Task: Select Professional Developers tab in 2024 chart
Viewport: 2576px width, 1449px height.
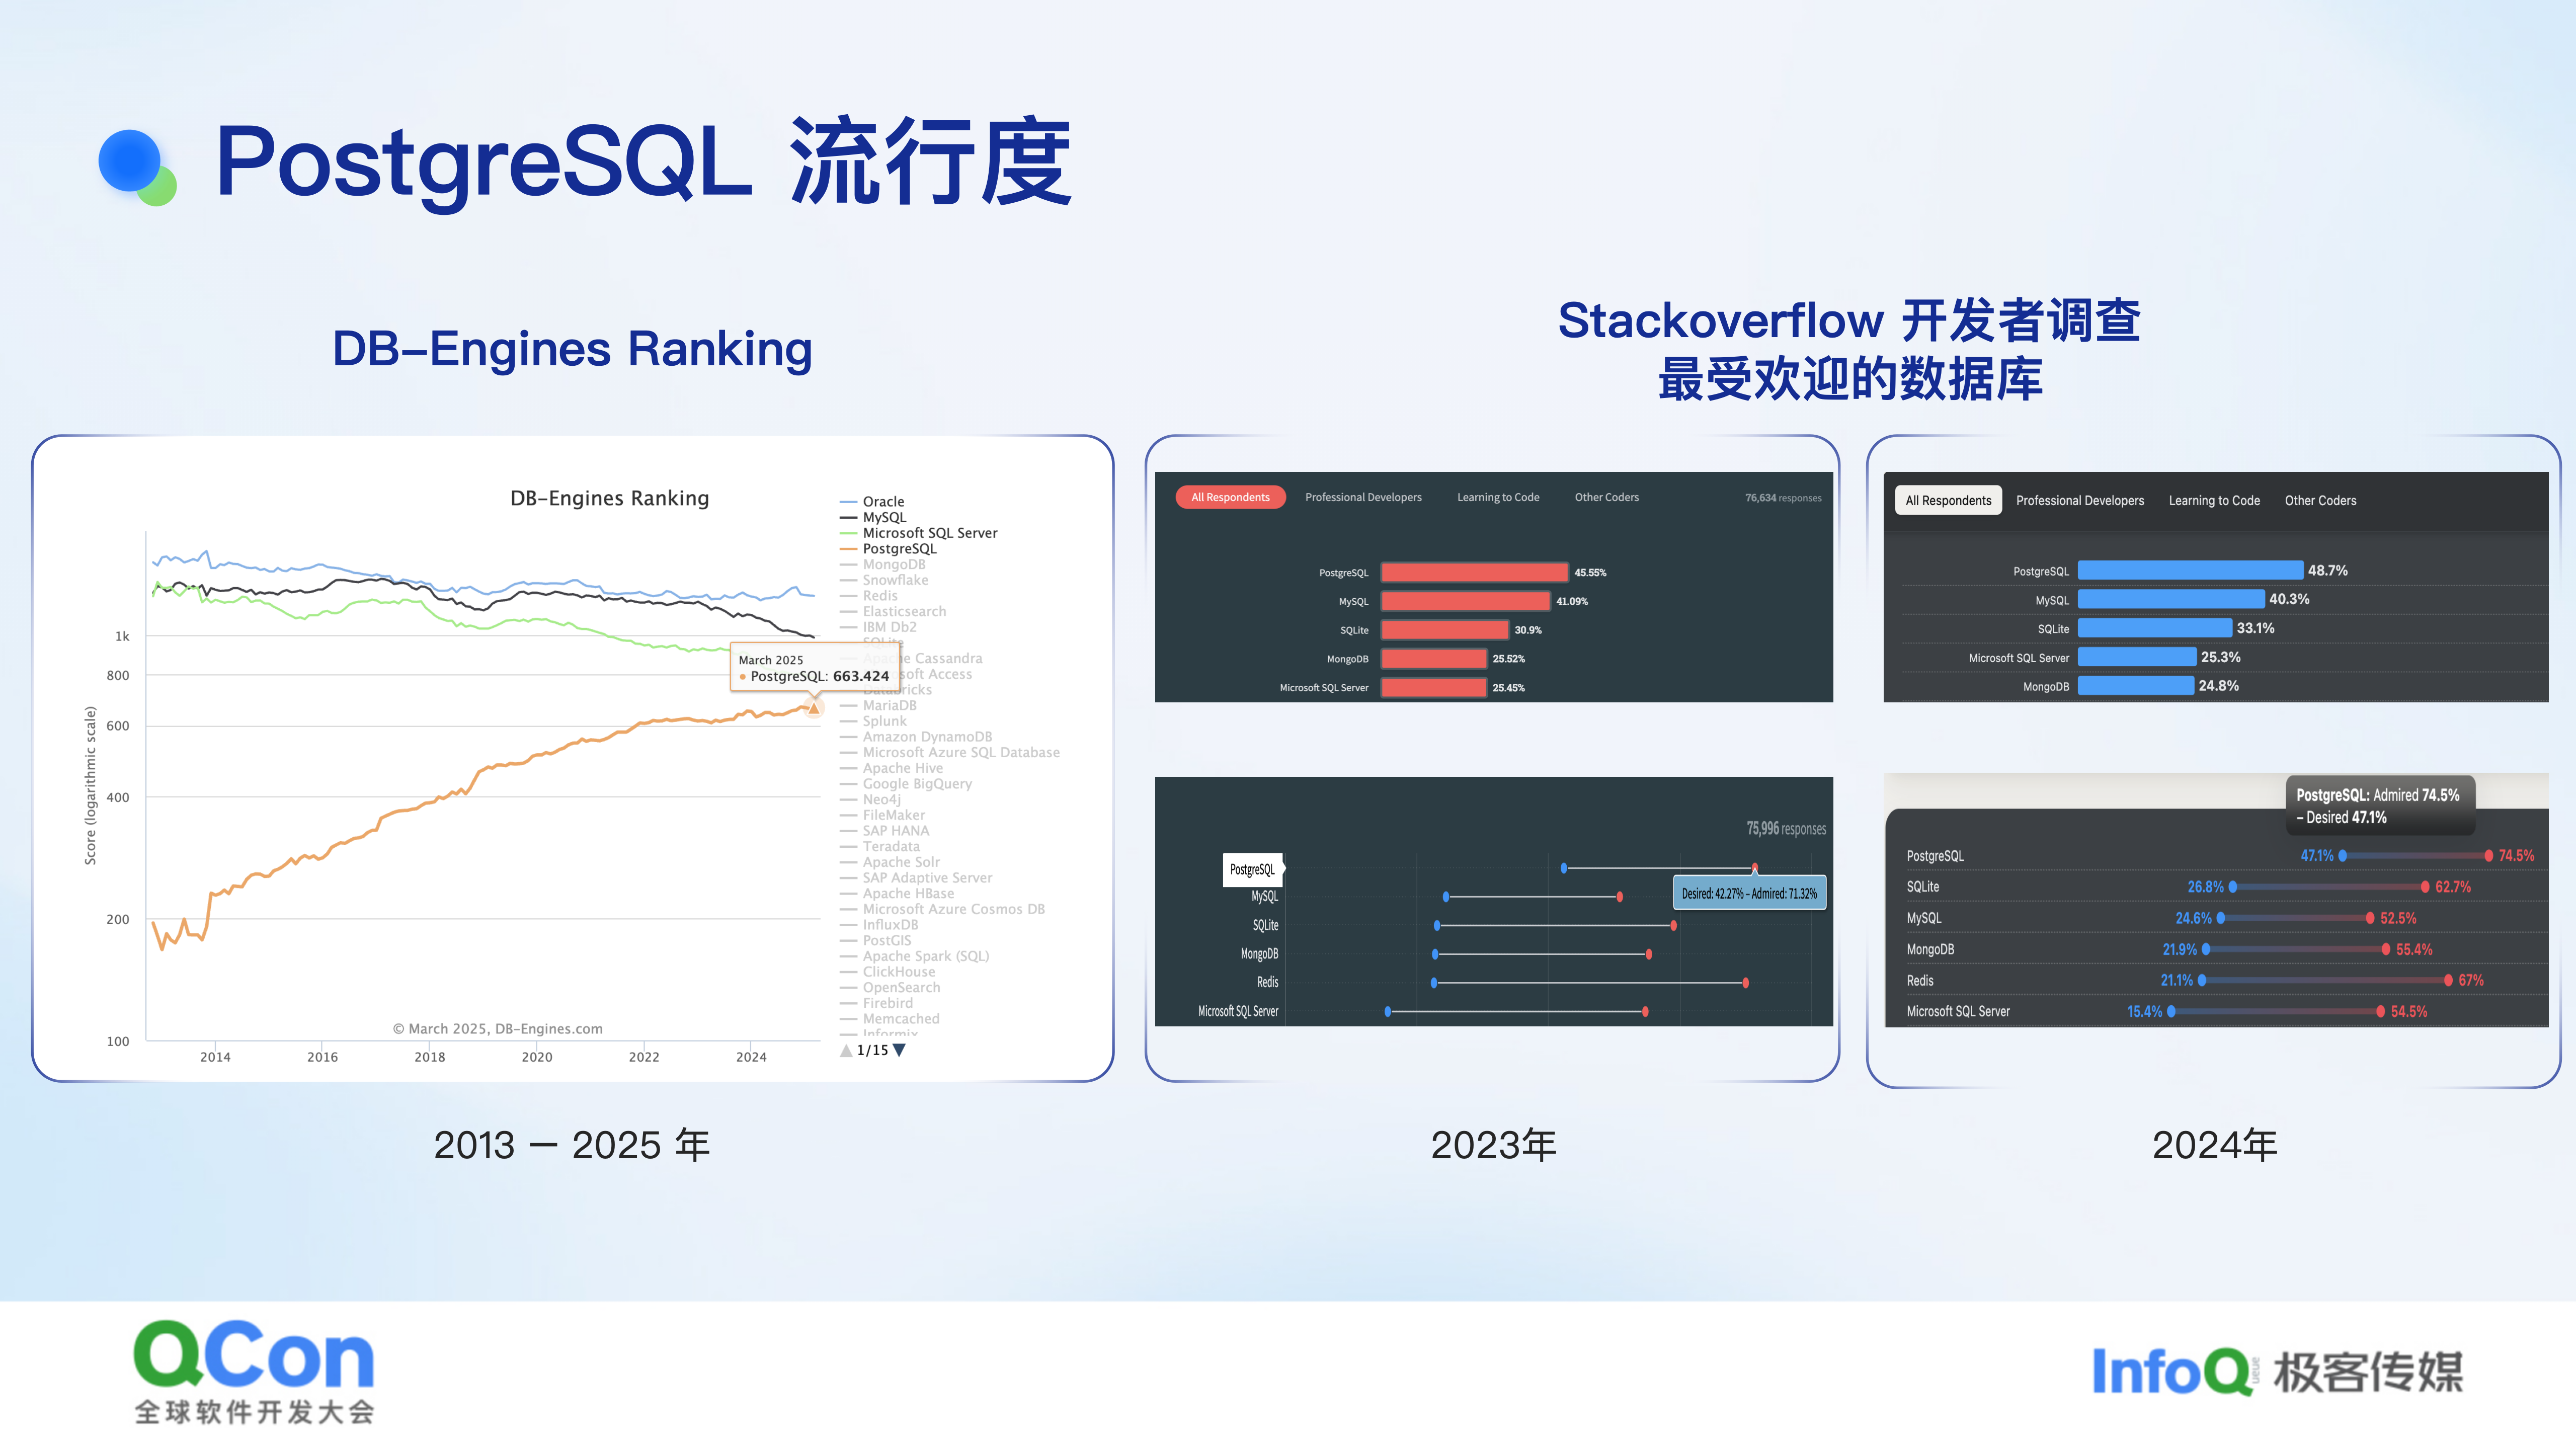Action: tap(2079, 501)
